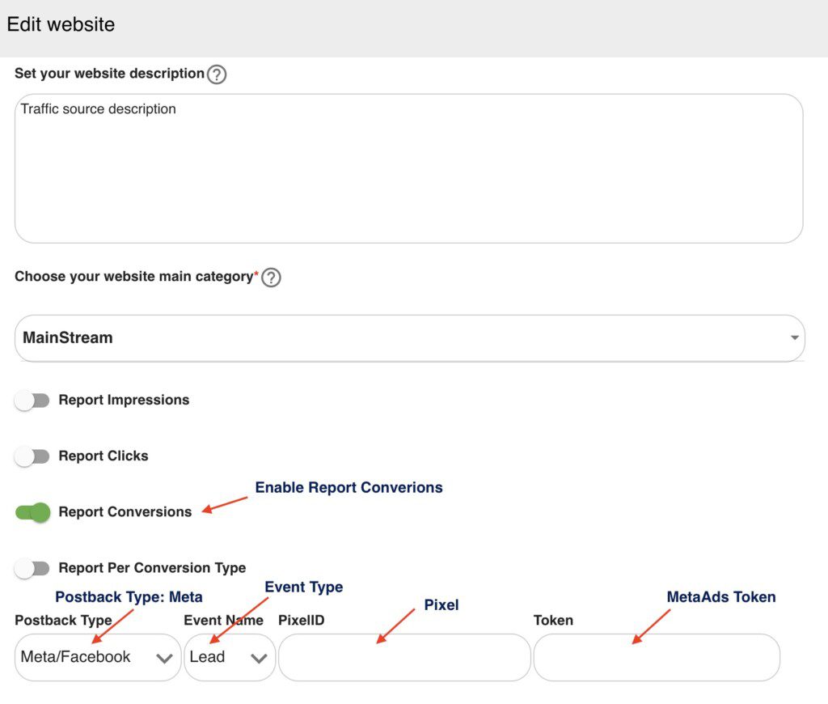Click "Choose your website main category" label

click(x=133, y=277)
